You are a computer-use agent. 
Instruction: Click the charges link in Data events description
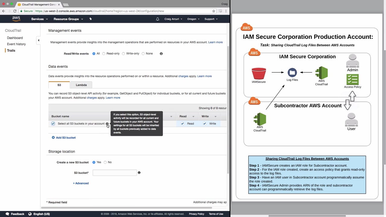[183, 76]
